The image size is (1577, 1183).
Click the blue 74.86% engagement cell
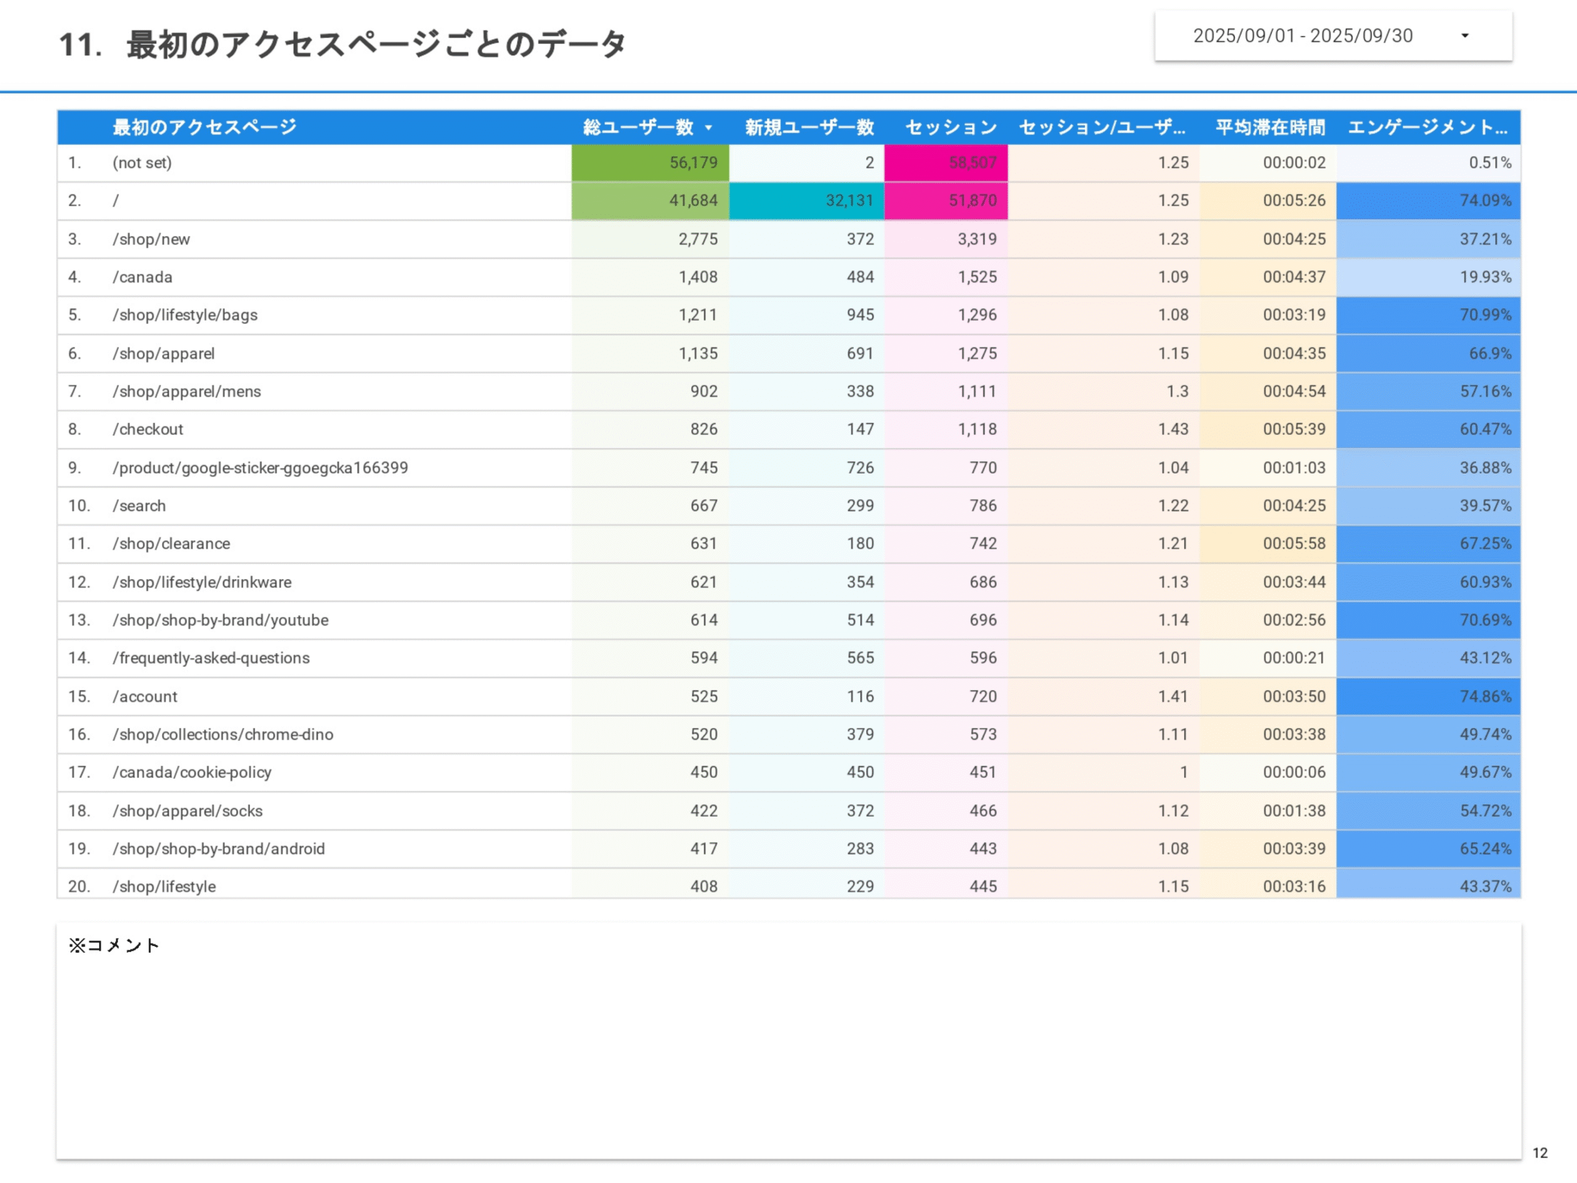1428,697
